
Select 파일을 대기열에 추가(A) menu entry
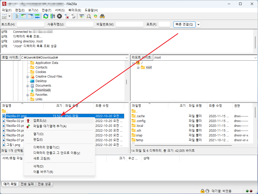point(59,126)
